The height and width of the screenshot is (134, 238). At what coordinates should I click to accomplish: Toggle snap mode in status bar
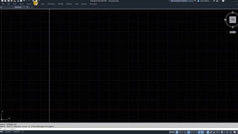point(180,132)
